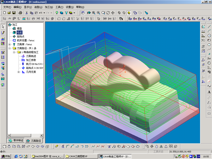Image resolution: width=212 pixels, height=159 pixels.
Task: Select 毛坯 item in the tree
Action: tap(19, 33)
